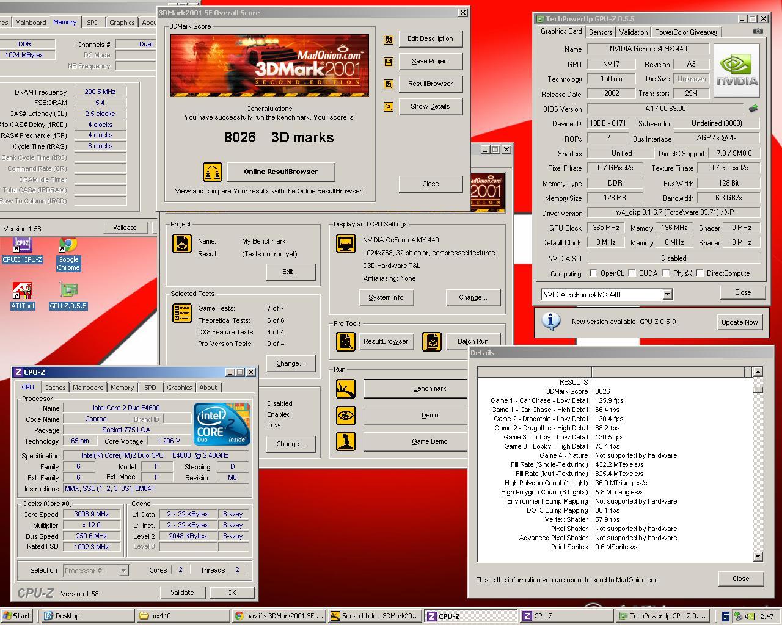Open the GPU selection dropdown in GPU-Z

click(667, 294)
